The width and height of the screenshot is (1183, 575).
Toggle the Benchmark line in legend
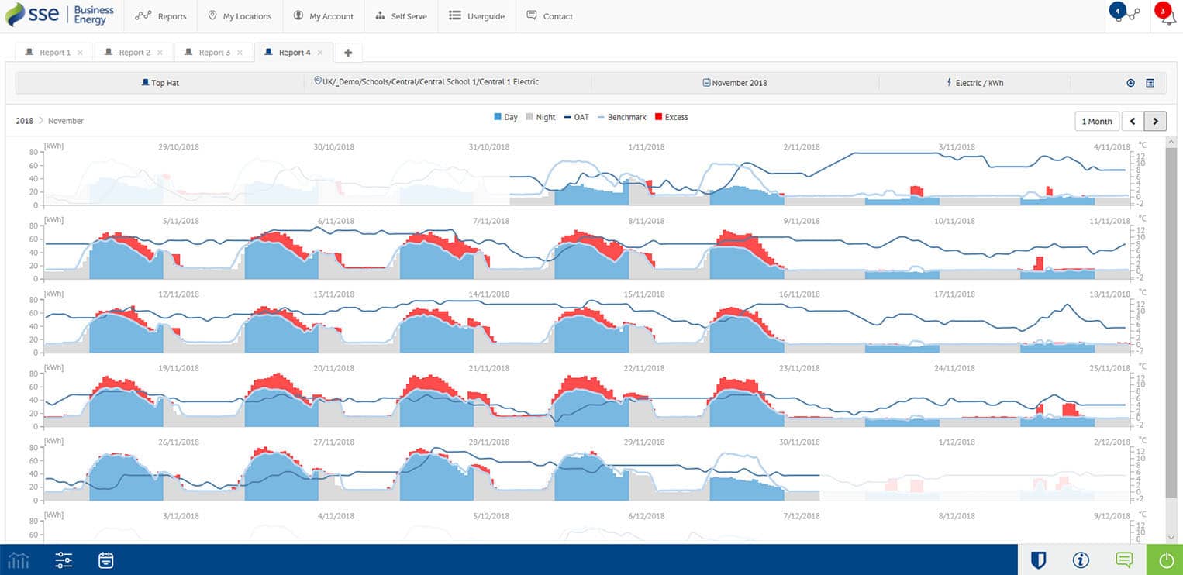tap(621, 117)
